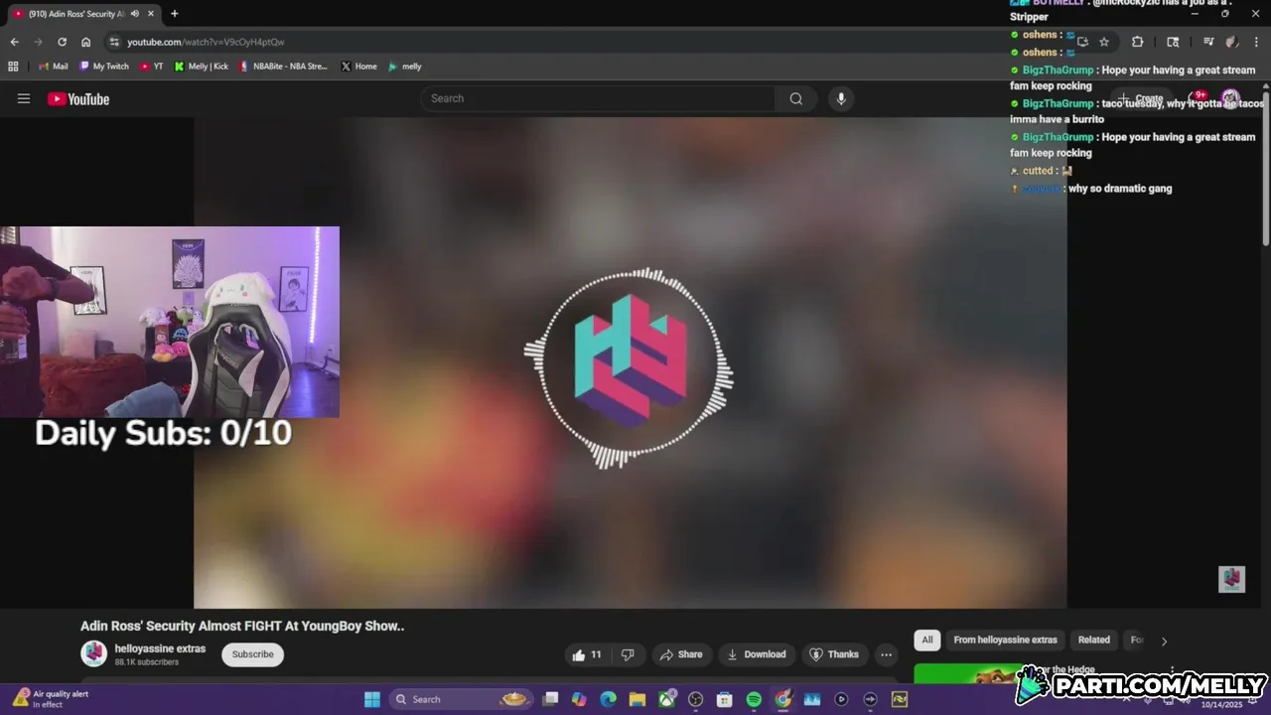Open the helloyassine extras channel avatar
Screen dimensions: 1271x715
pos(94,653)
